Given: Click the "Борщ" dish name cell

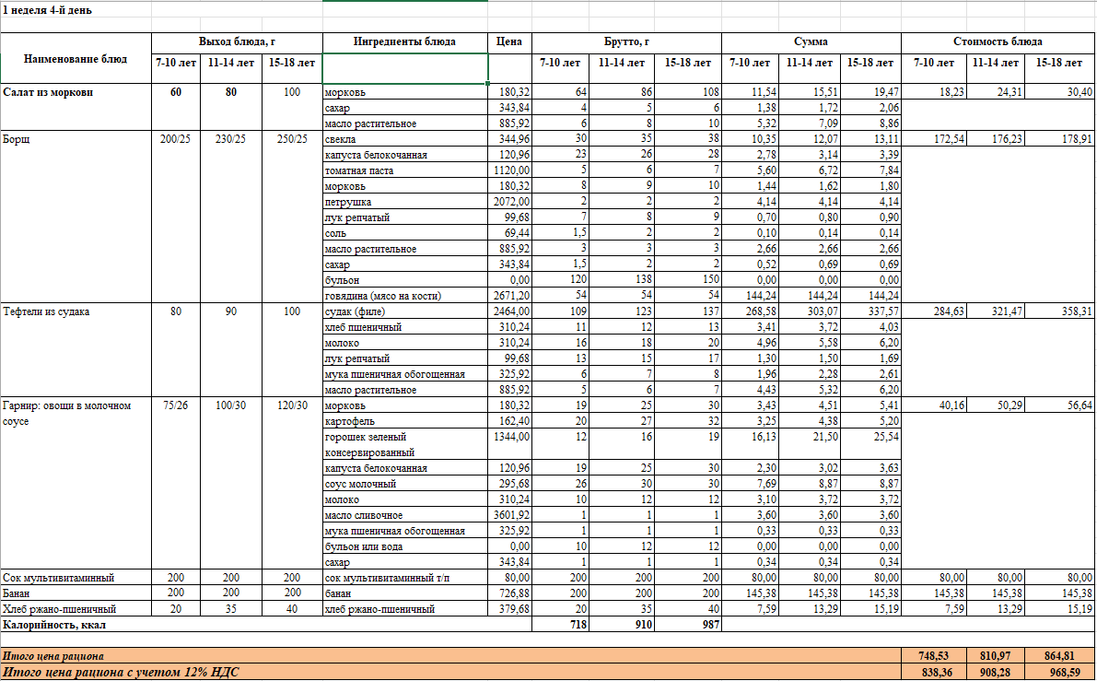Looking at the screenshot, I should (x=18, y=140).
